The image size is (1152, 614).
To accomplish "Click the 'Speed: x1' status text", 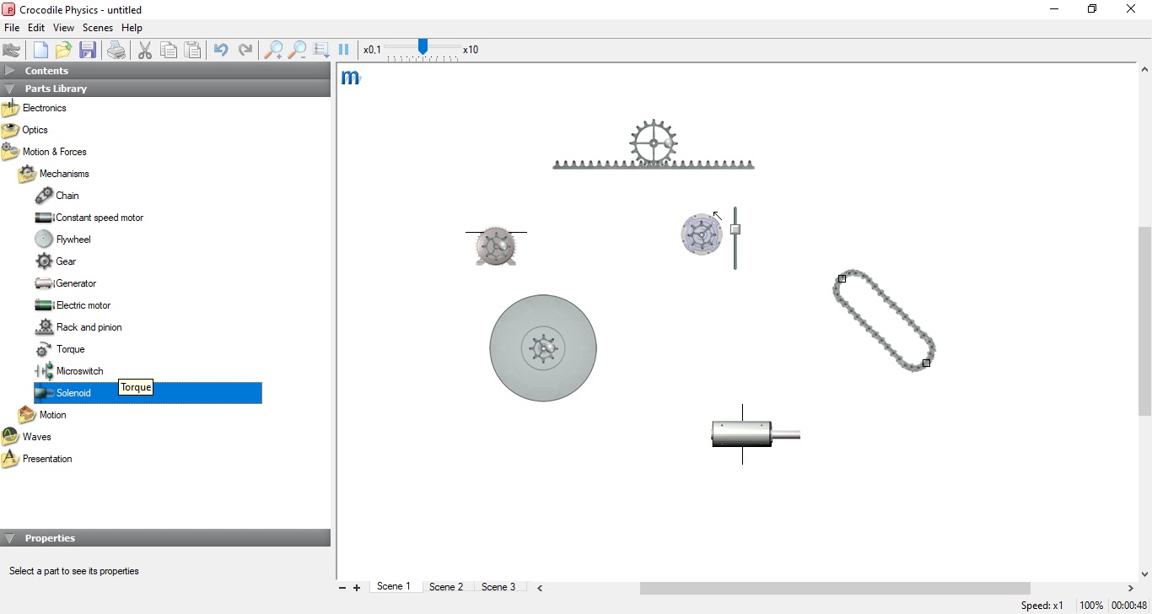I will pyautogui.click(x=1042, y=606).
